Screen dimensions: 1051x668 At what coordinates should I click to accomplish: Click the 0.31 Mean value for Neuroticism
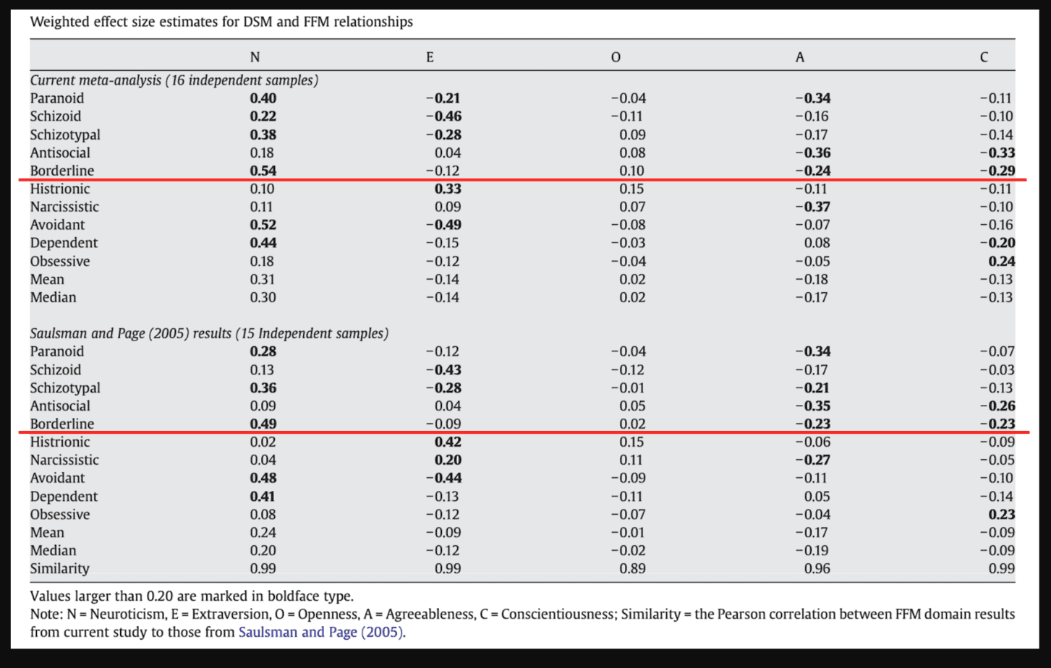pyautogui.click(x=263, y=279)
